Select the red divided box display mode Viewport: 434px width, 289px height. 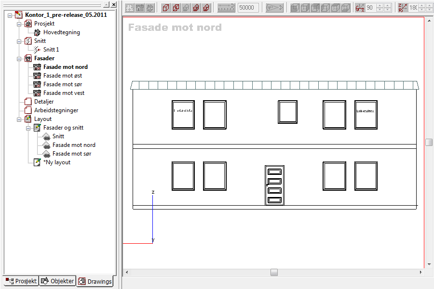[176, 8]
